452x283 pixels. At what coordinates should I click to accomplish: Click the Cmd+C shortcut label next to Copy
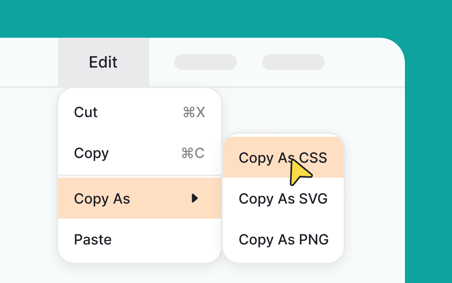point(194,153)
